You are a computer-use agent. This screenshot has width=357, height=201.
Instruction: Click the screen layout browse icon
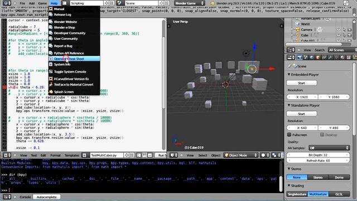pos(65,3)
